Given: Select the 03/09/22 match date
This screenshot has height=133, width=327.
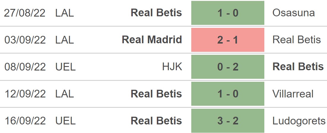Looking at the screenshot, I should [x=25, y=40].
